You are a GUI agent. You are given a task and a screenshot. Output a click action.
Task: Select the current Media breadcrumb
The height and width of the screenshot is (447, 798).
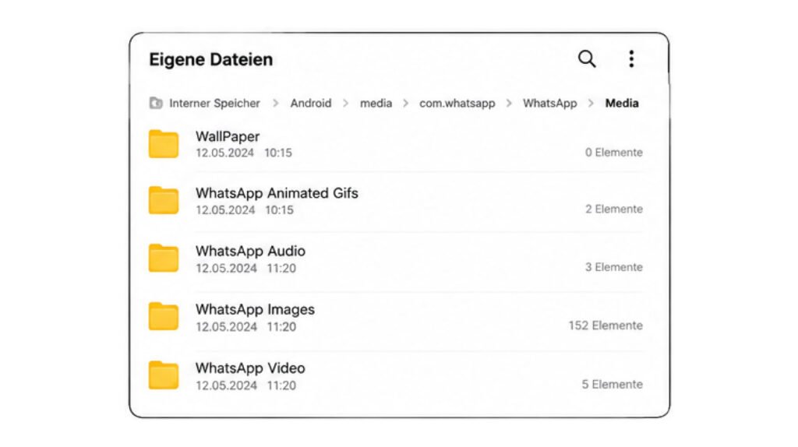621,104
